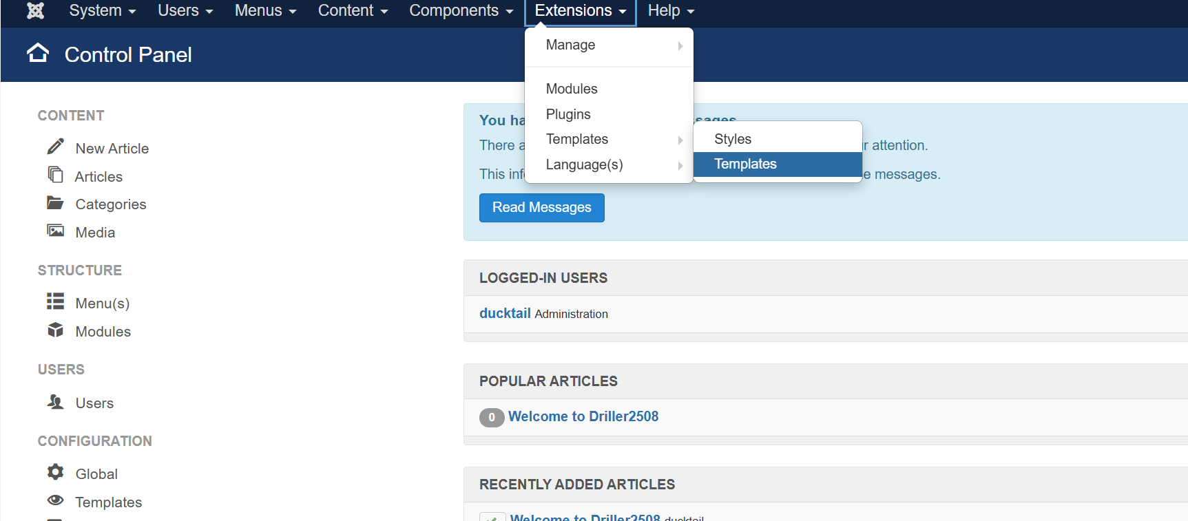Select Plugins in Extensions menu
This screenshot has height=521, width=1188.
(x=609, y=114)
